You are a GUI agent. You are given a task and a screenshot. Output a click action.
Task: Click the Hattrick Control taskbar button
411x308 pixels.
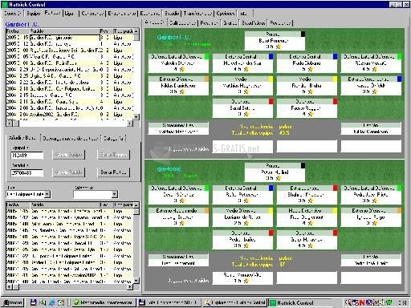tap(300, 302)
